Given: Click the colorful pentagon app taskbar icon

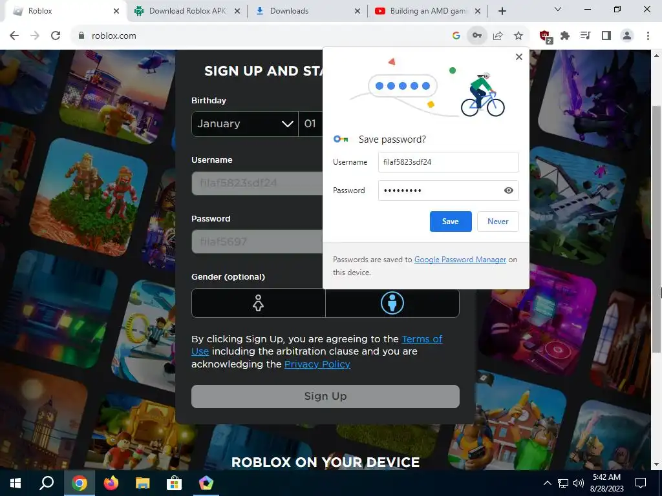Looking at the screenshot, I should click(x=206, y=483).
